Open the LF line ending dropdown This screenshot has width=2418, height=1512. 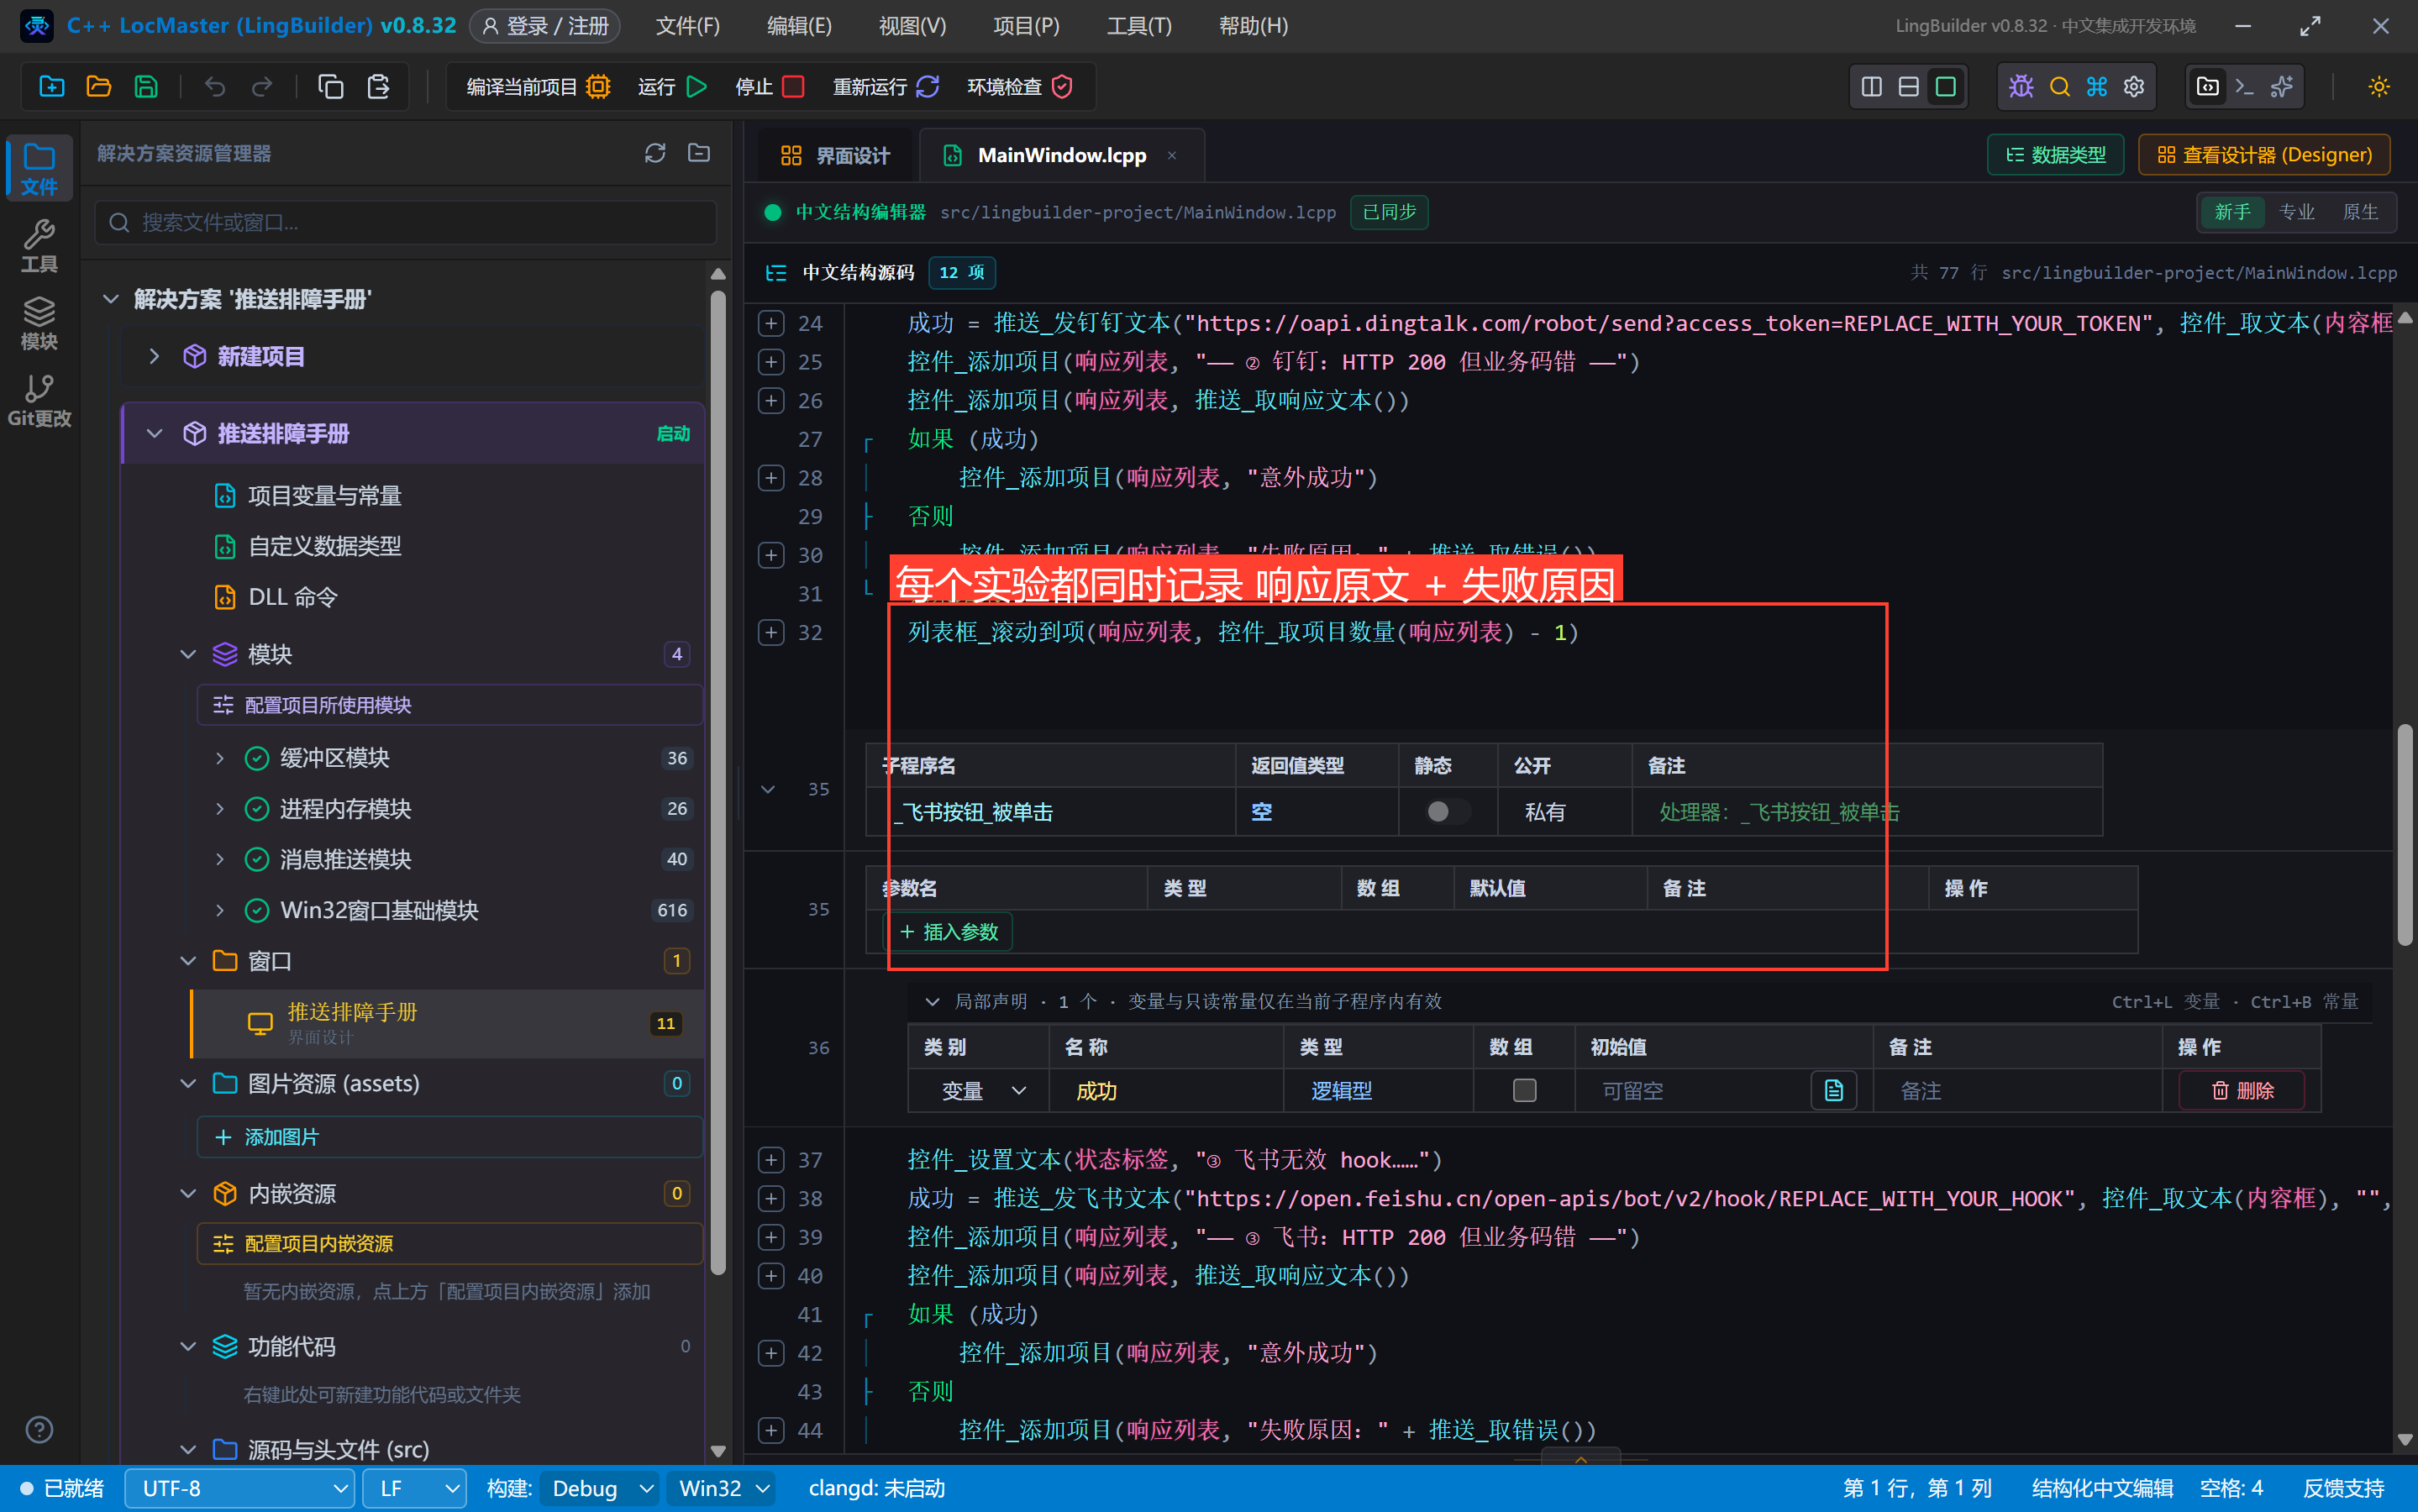[414, 1488]
